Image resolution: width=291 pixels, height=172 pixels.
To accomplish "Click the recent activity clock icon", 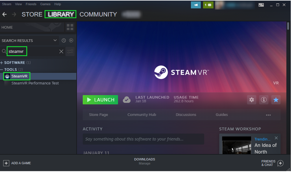I will click(x=64, y=40).
